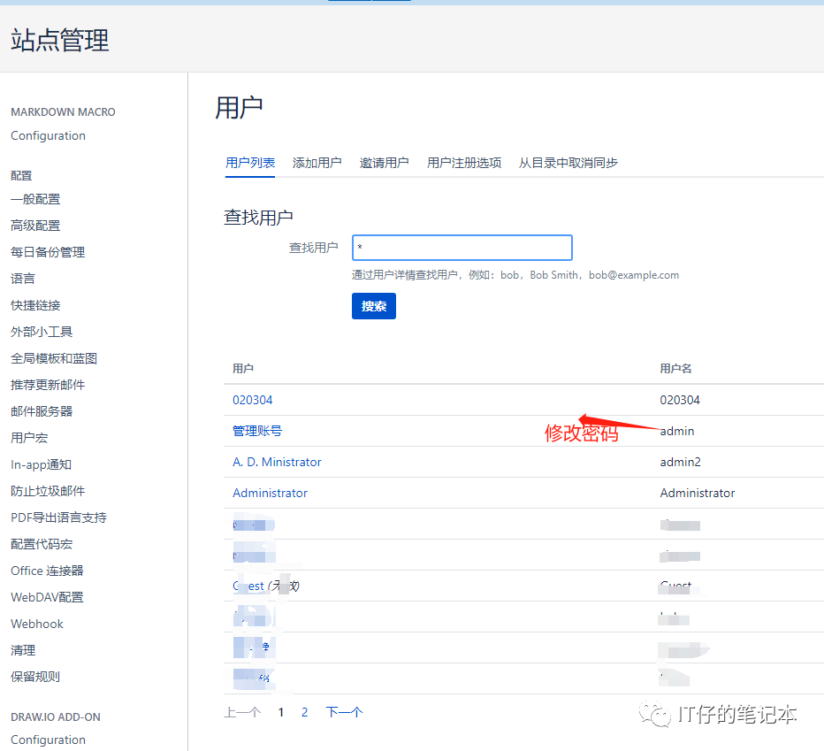Screen dimensions: 824x751
Task: Open user 020304 profile link
Action: (x=253, y=400)
